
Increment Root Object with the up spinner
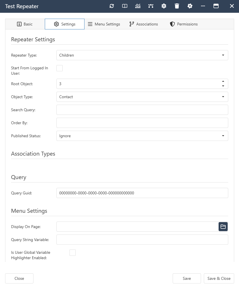[x=224, y=82]
